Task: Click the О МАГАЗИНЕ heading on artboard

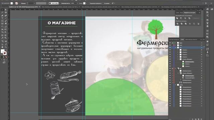Action: click(x=62, y=23)
